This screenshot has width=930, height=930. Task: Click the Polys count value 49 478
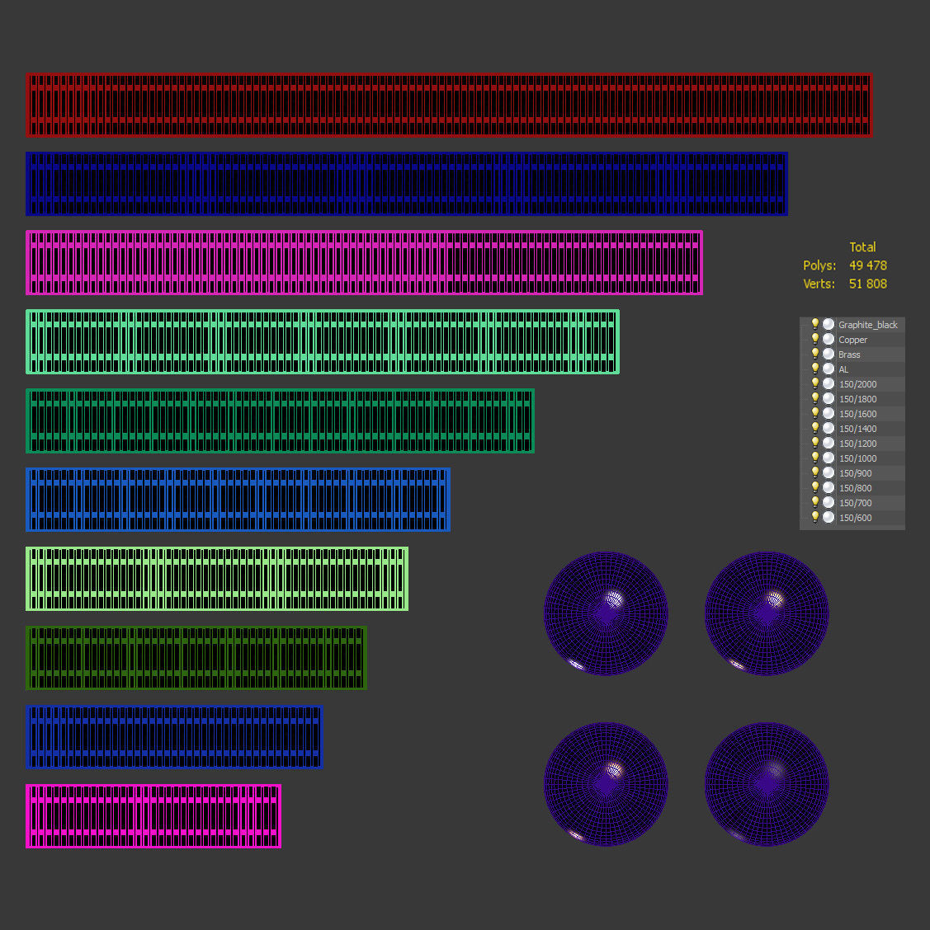(867, 265)
